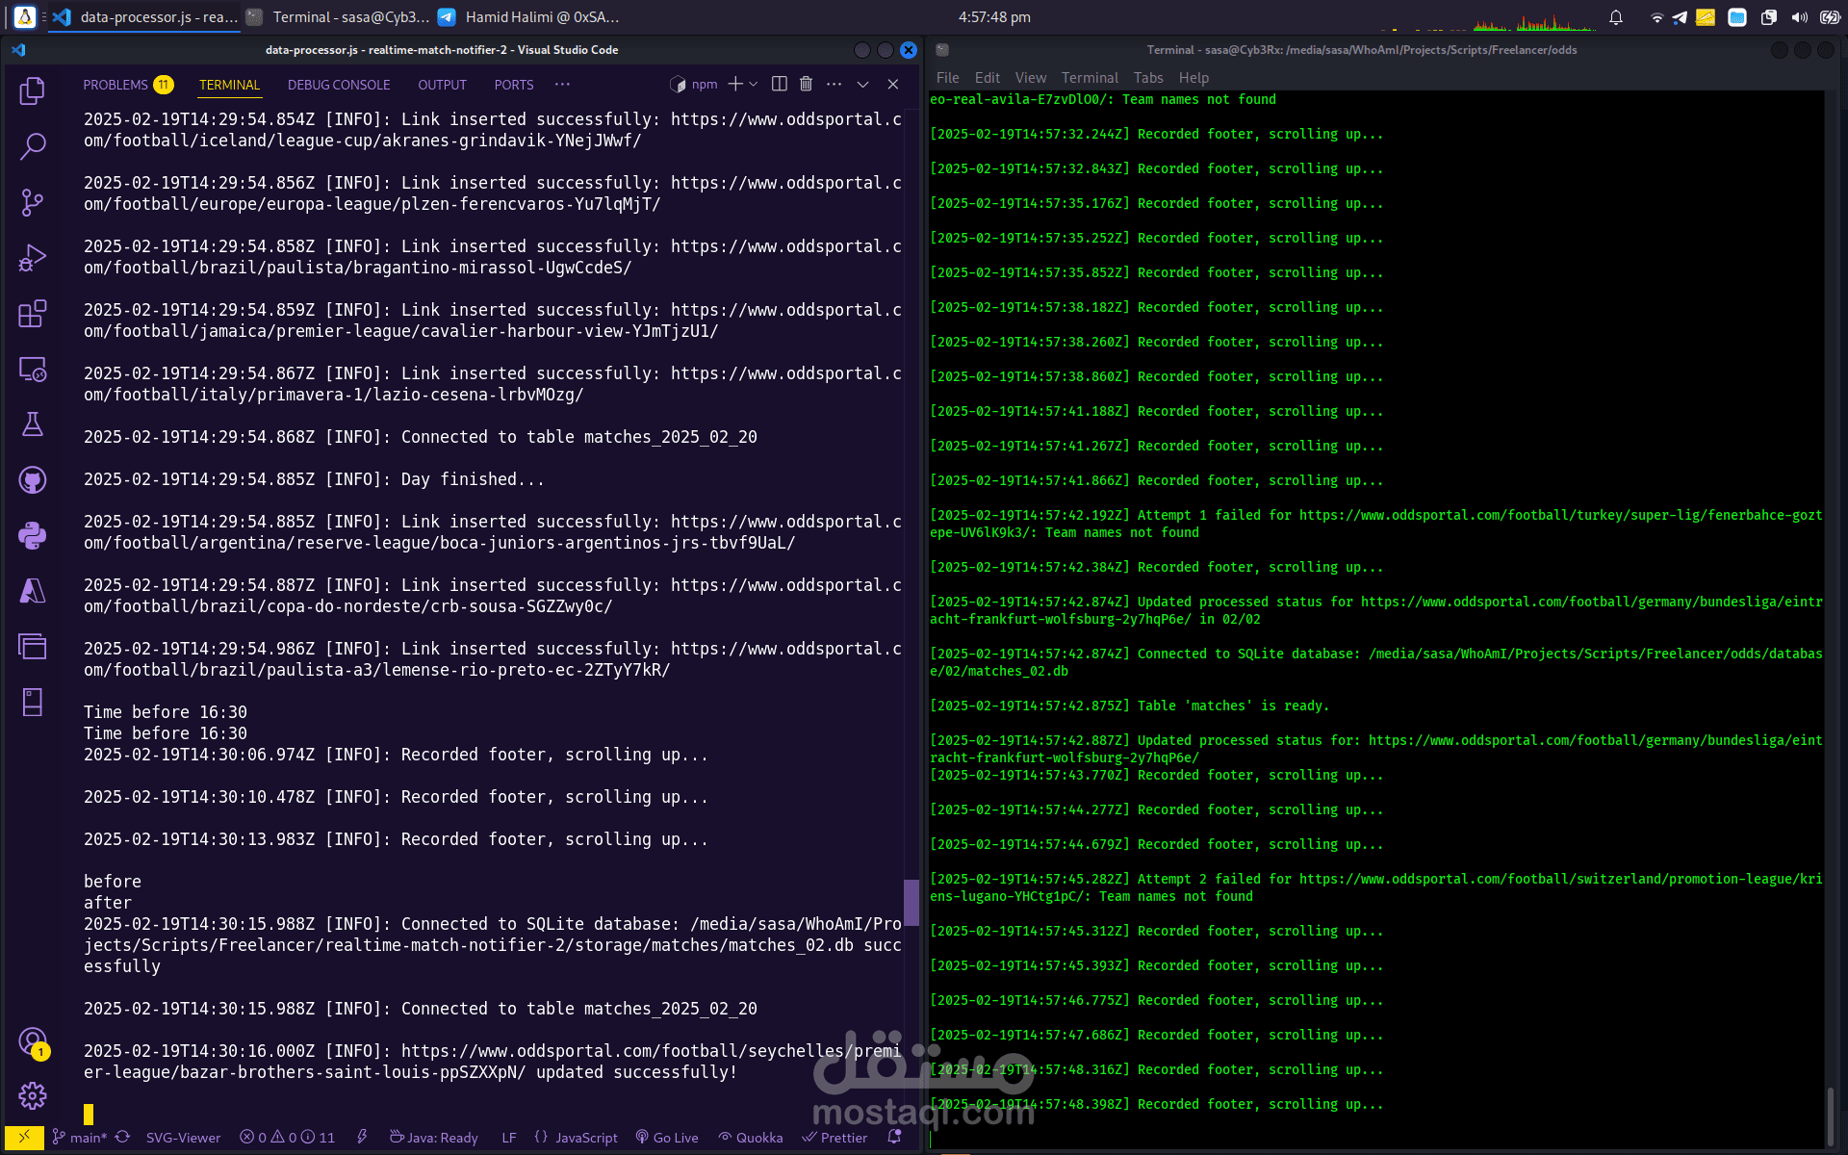This screenshot has height=1155, width=1848.
Task: Open the terminal panel more actions ellipsis
Action: point(834,85)
